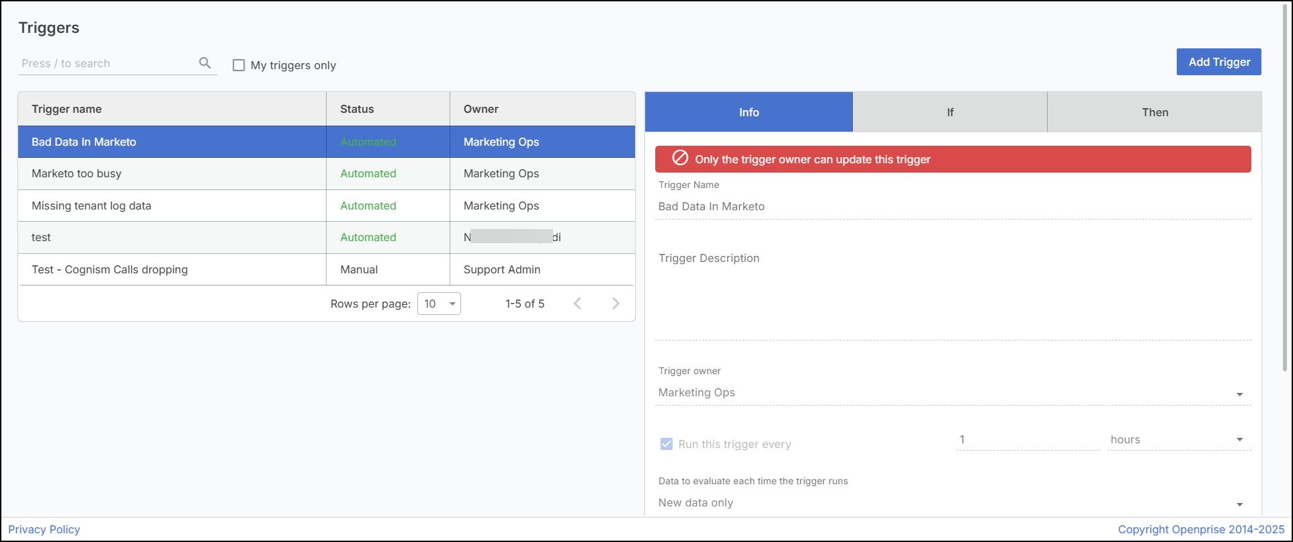Enable My triggers only checkbox

click(239, 65)
